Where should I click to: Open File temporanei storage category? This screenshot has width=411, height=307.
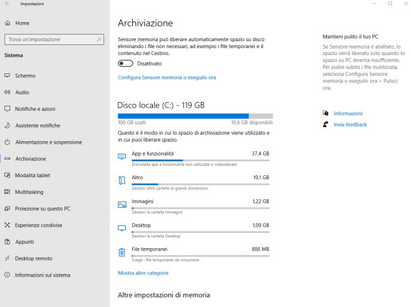[193, 254]
